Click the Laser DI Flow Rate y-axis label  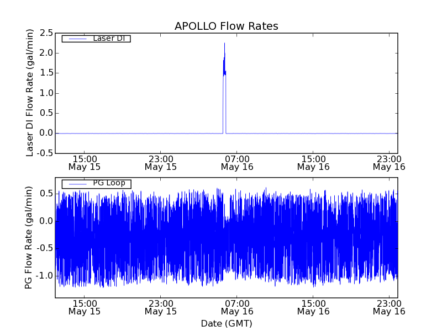coord(30,93)
